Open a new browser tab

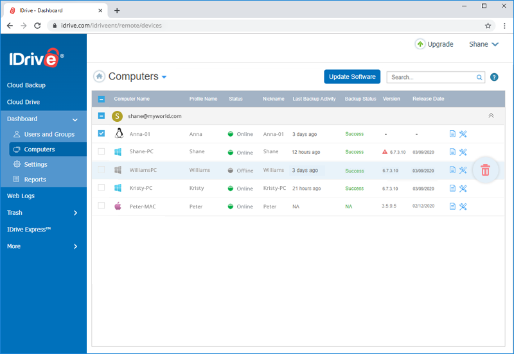point(117,10)
